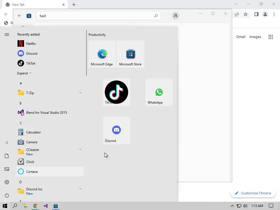Open the Images link
Viewport: 280px width, 210px height.
coord(255,37)
